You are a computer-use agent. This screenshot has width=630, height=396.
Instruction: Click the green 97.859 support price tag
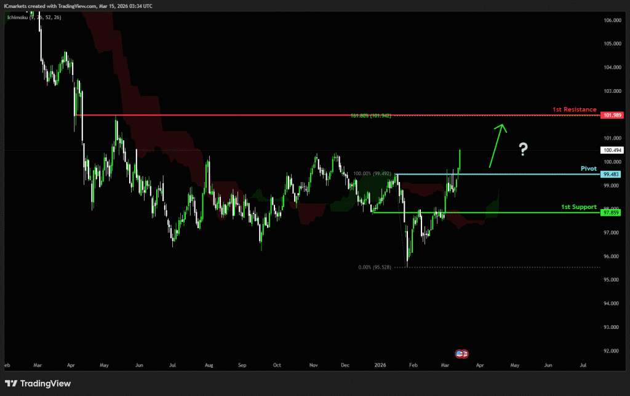click(612, 212)
